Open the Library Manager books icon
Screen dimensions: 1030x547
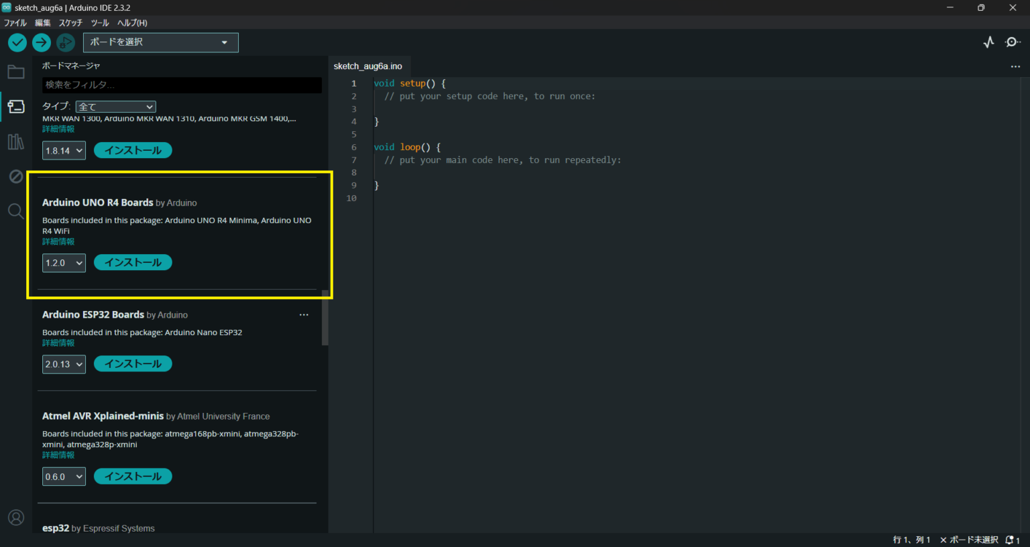(16, 141)
